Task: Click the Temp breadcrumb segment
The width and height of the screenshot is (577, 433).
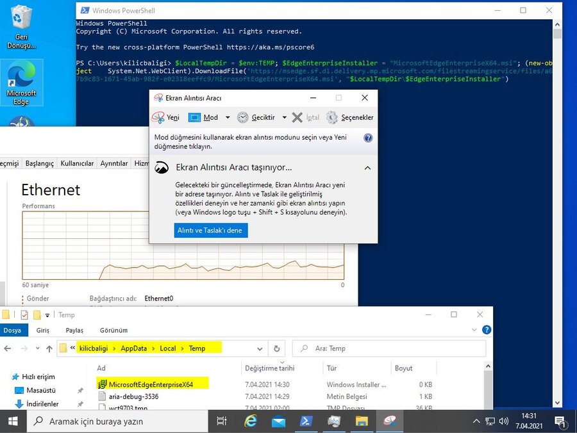Action: click(x=197, y=348)
